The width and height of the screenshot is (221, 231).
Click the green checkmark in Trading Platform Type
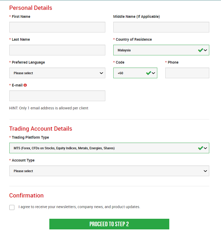(200, 148)
